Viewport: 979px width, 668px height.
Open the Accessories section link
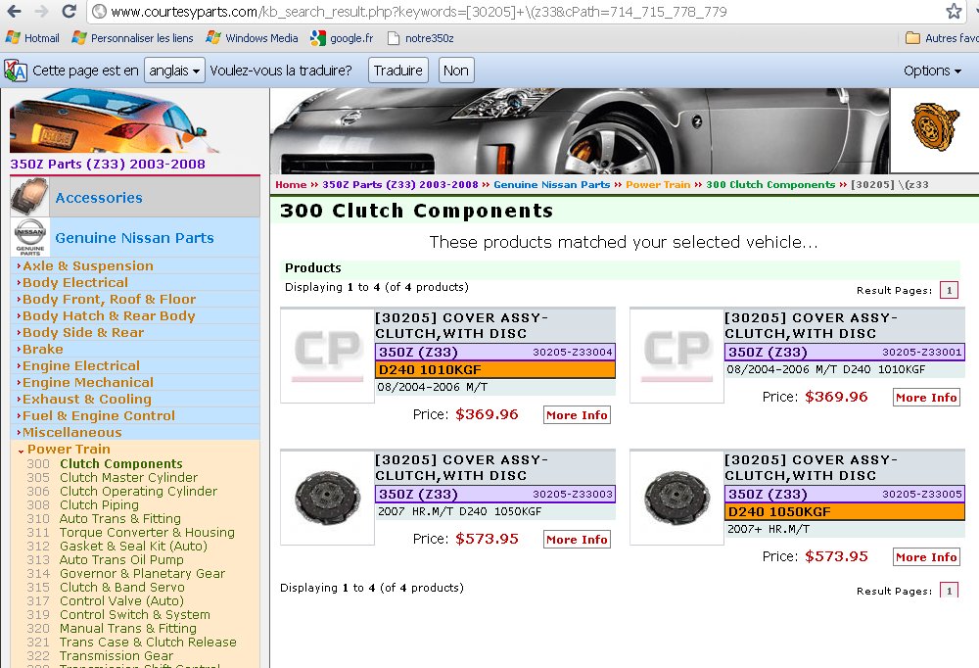(99, 198)
